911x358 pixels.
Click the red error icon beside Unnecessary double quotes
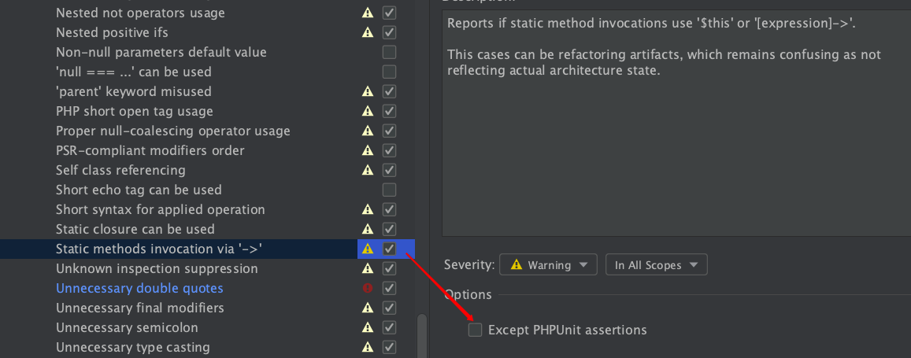click(367, 289)
